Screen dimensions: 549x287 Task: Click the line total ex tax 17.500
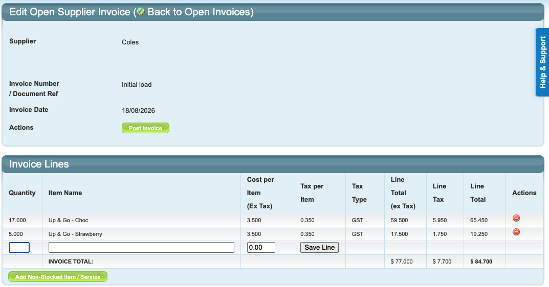tap(399, 234)
